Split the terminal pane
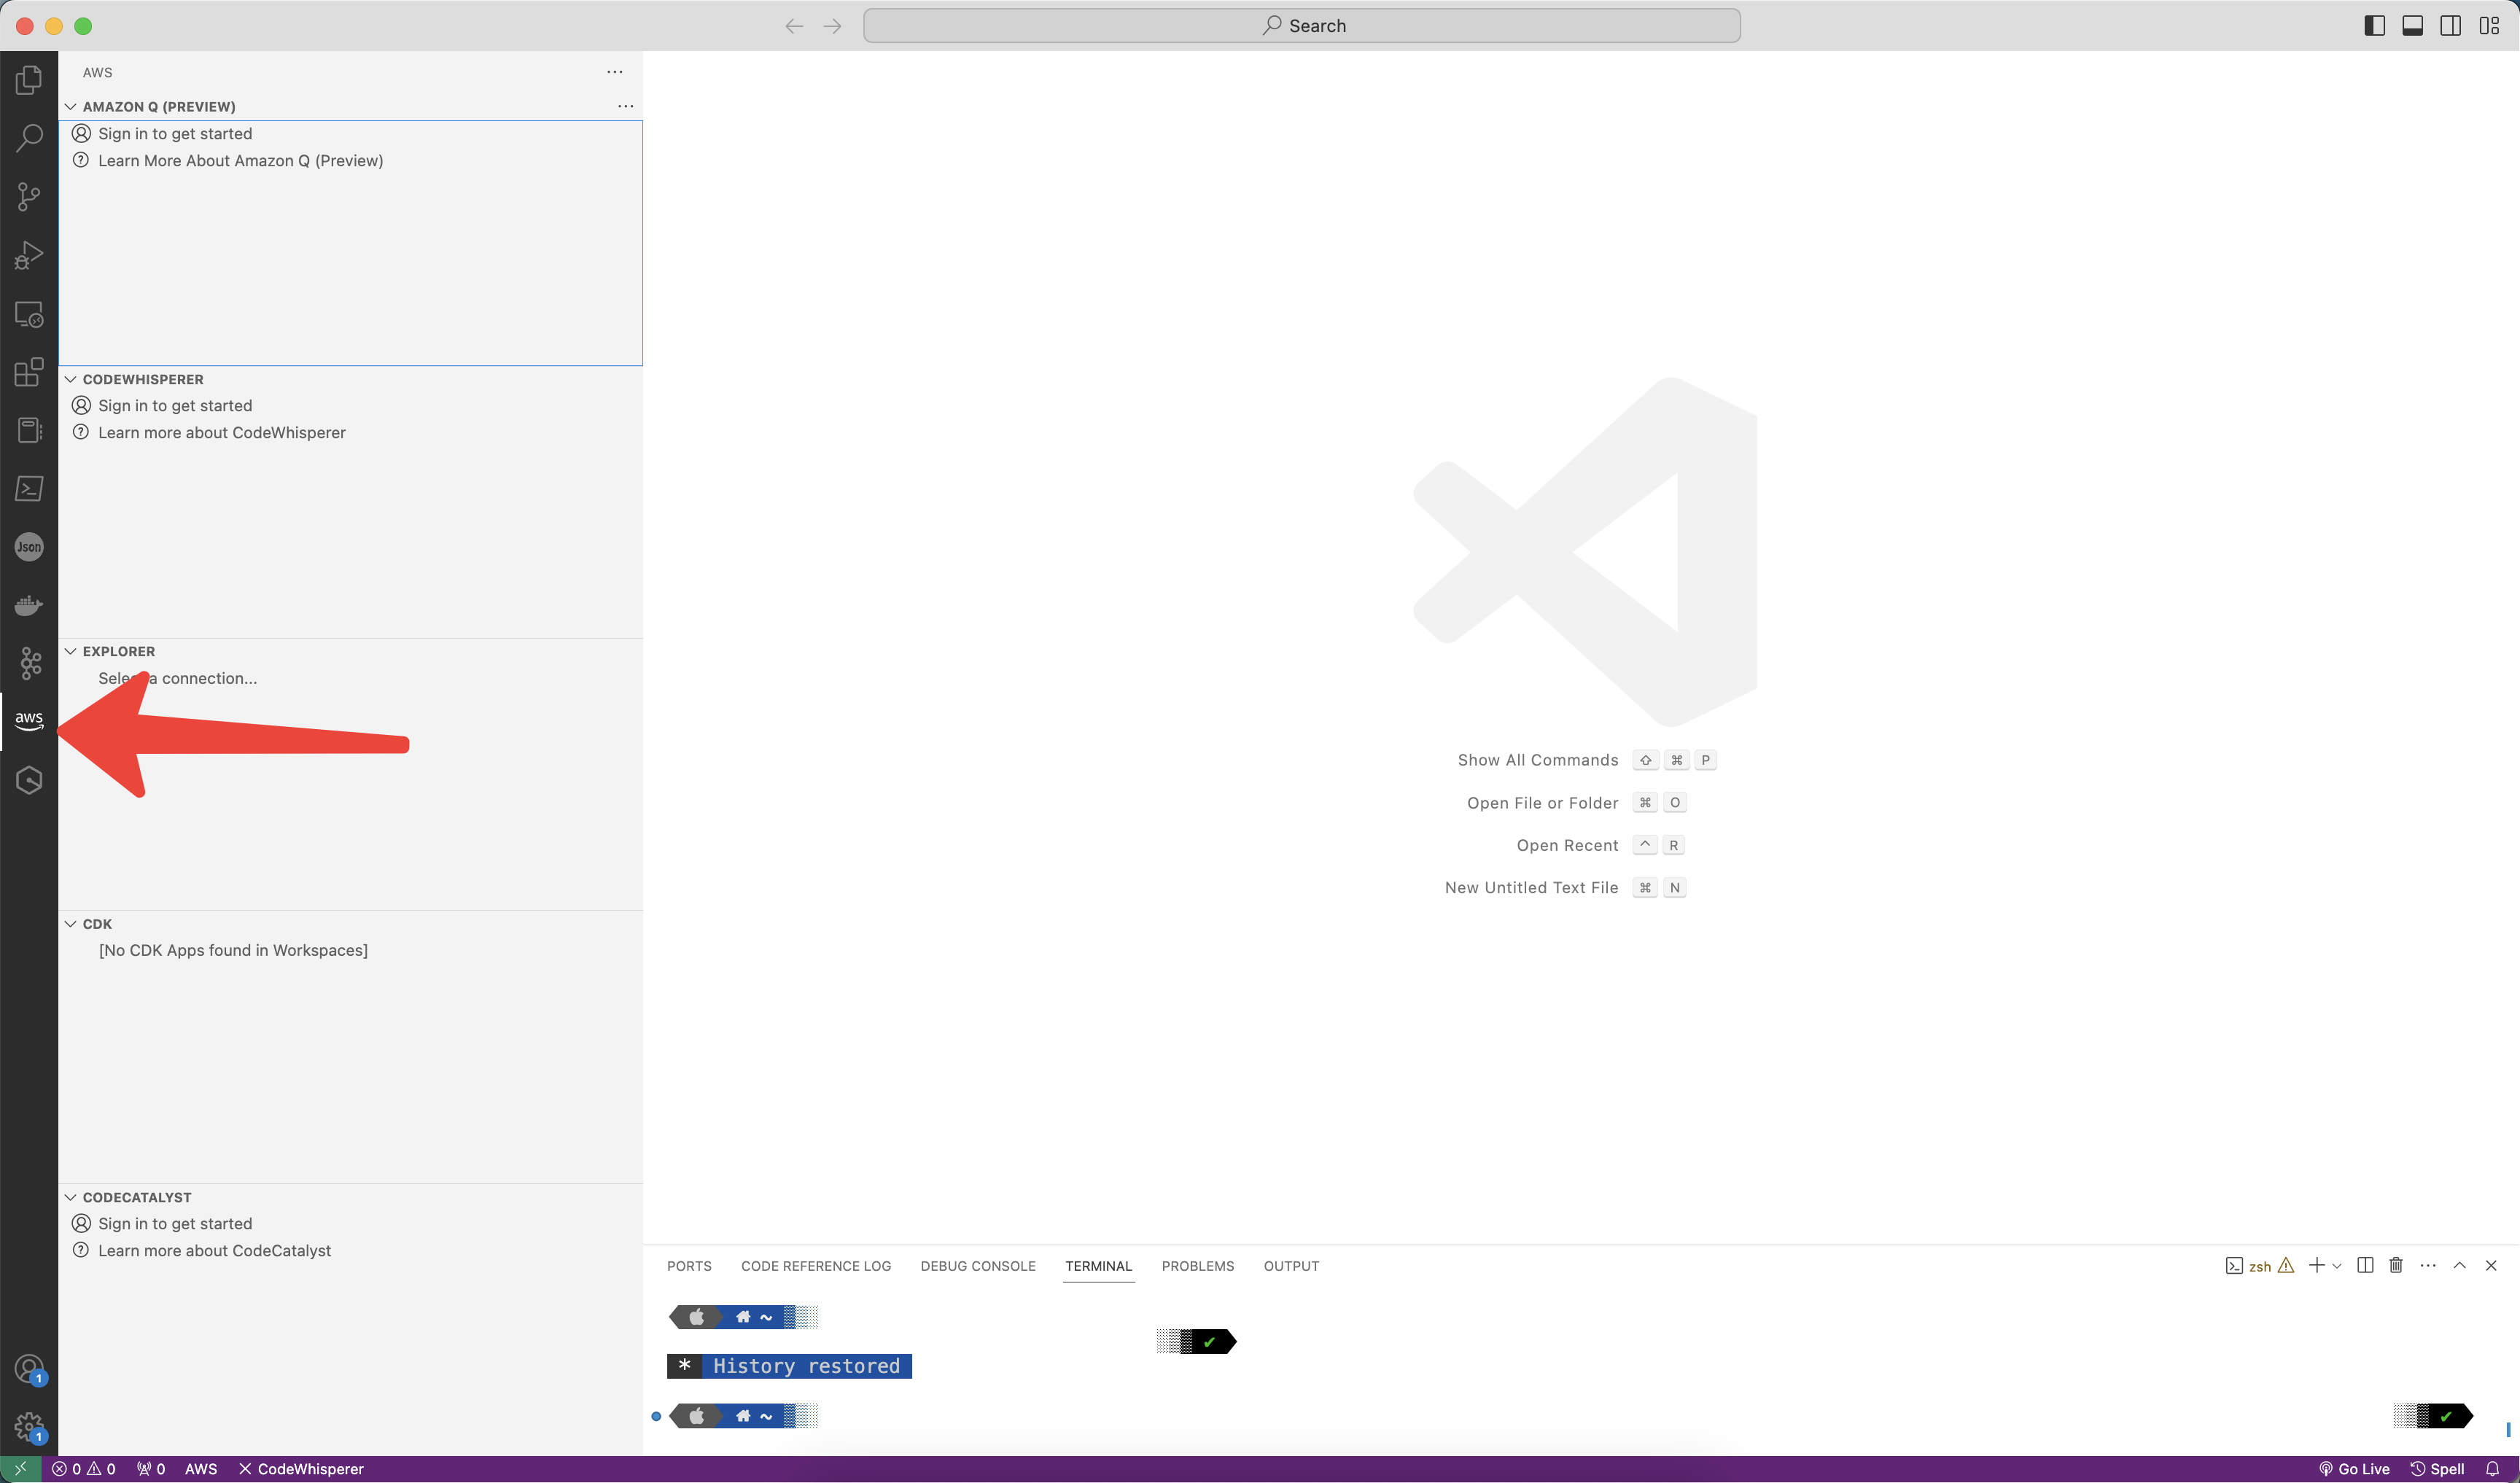The width and height of the screenshot is (2520, 1483). 2365,1265
